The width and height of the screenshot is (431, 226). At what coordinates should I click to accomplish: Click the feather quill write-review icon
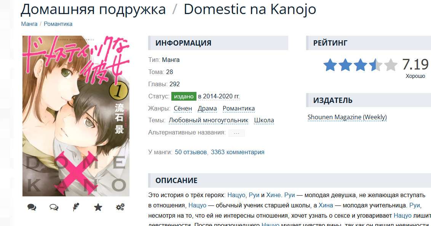click(x=76, y=207)
